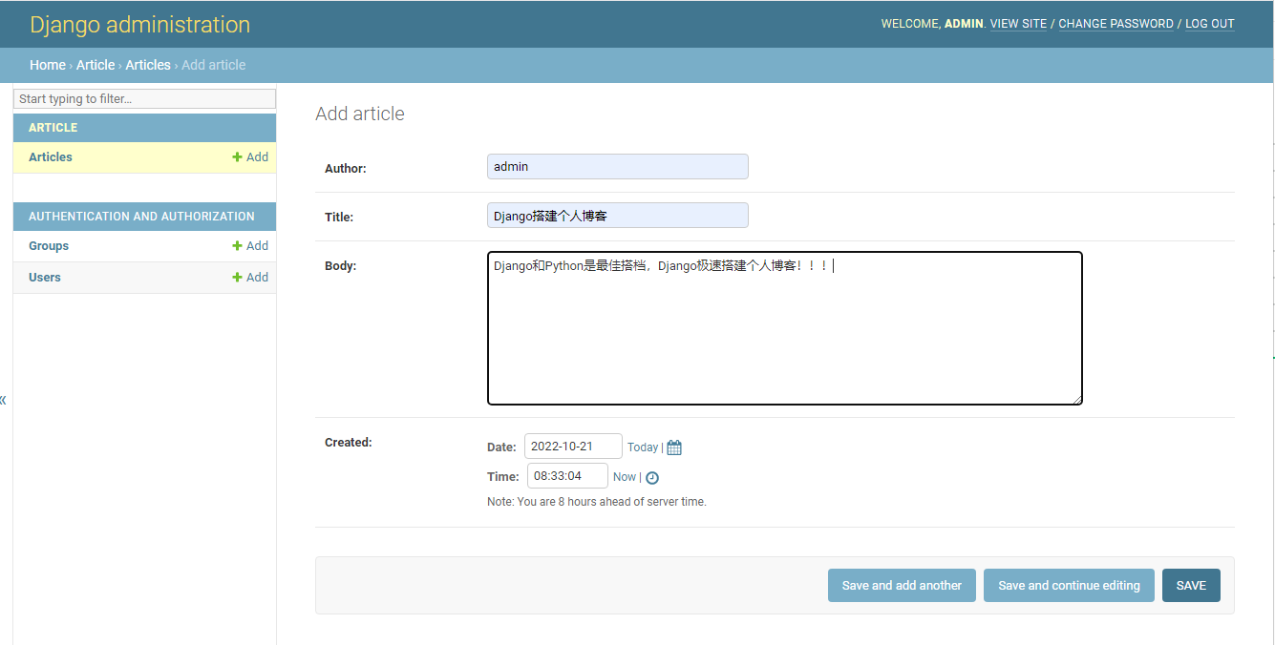Viewport: 1275px width, 645px height.
Task: Click the Body text area
Action: pos(783,329)
